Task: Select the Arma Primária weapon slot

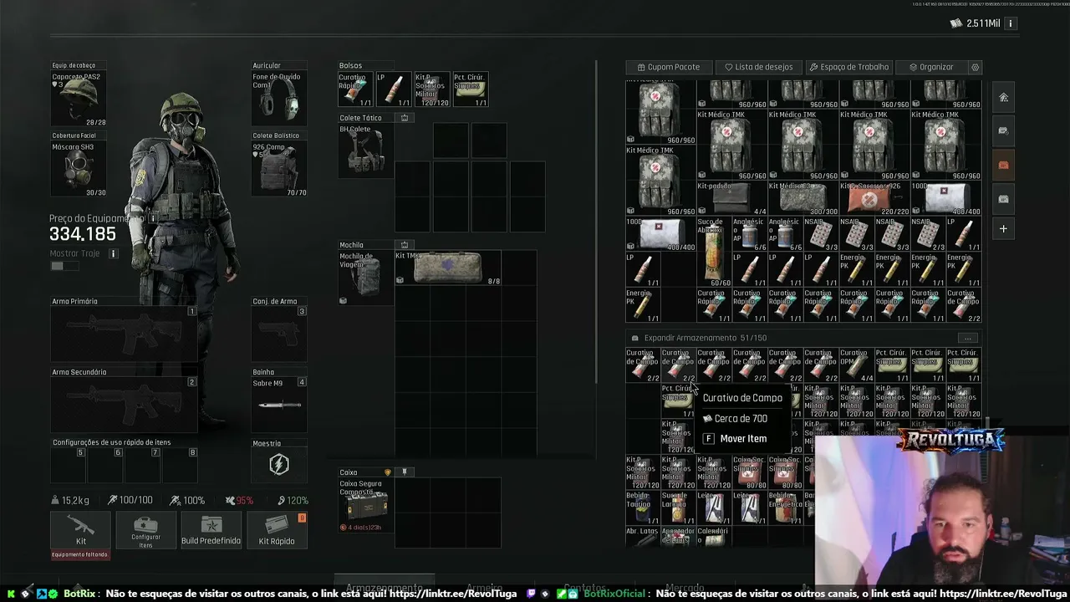Action: [124, 334]
